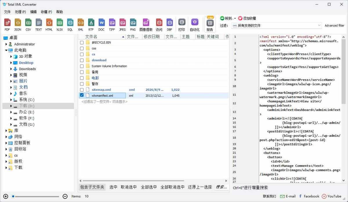The width and height of the screenshot is (348, 202).
Task: Choose the RTF conversion icon
Action: point(91,25)
